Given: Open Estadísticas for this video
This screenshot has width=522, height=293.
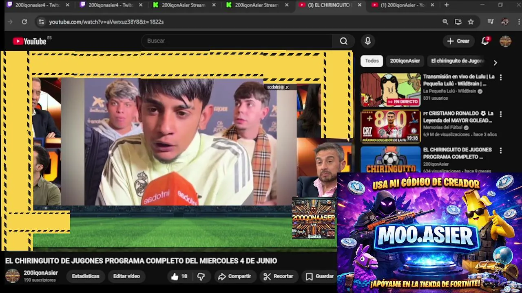Looking at the screenshot, I should (86, 276).
